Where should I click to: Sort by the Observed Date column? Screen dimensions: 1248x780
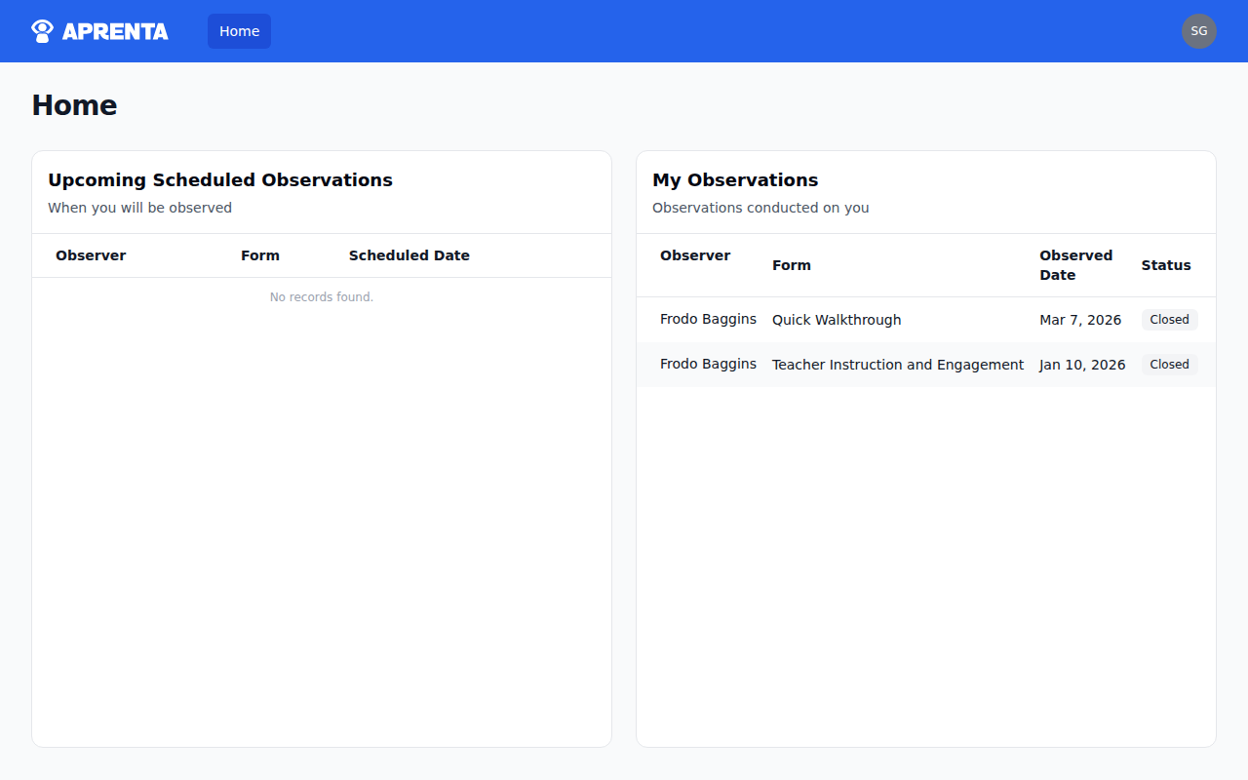pyautogui.click(x=1075, y=265)
